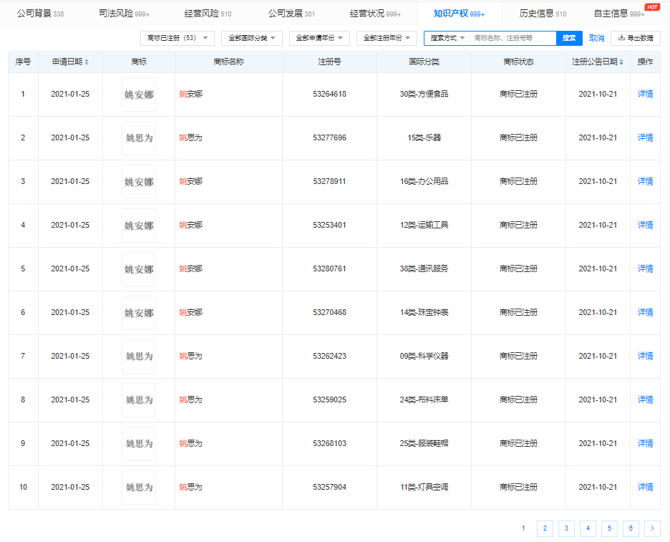Image resolution: width=670 pixels, height=542 pixels.
Task: Sort by 申请日期 column arrows
Action: click(87, 62)
